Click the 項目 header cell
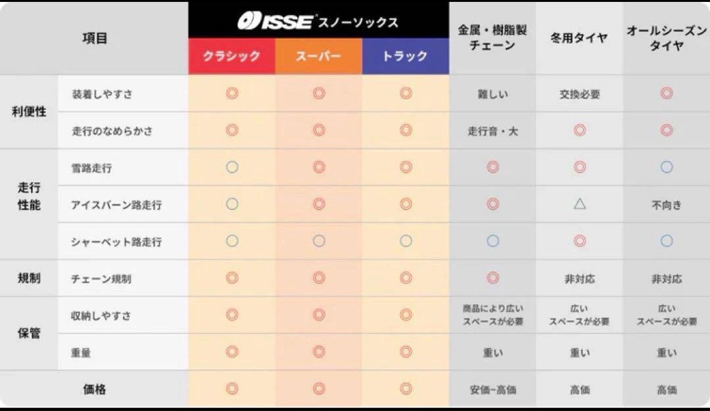 tap(95, 38)
